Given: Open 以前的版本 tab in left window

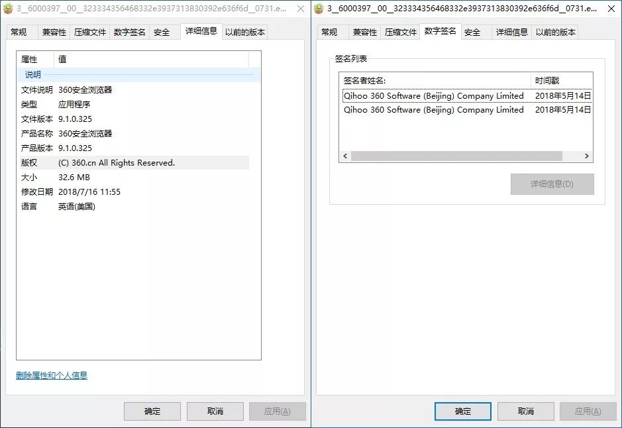Looking at the screenshot, I should tap(244, 32).
